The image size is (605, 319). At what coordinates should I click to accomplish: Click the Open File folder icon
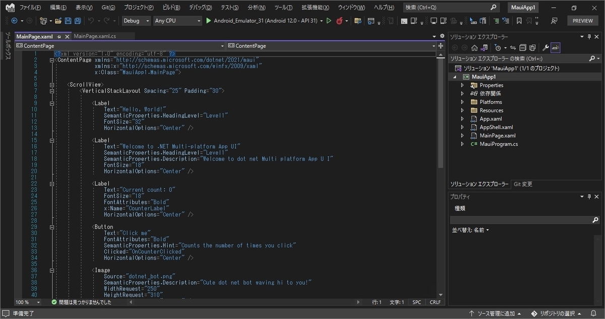coord(58,21)
